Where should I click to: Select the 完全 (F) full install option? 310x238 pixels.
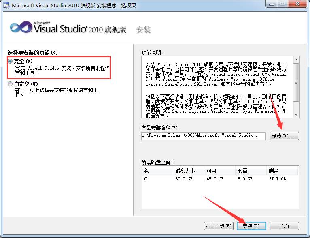tap(10, 61)
